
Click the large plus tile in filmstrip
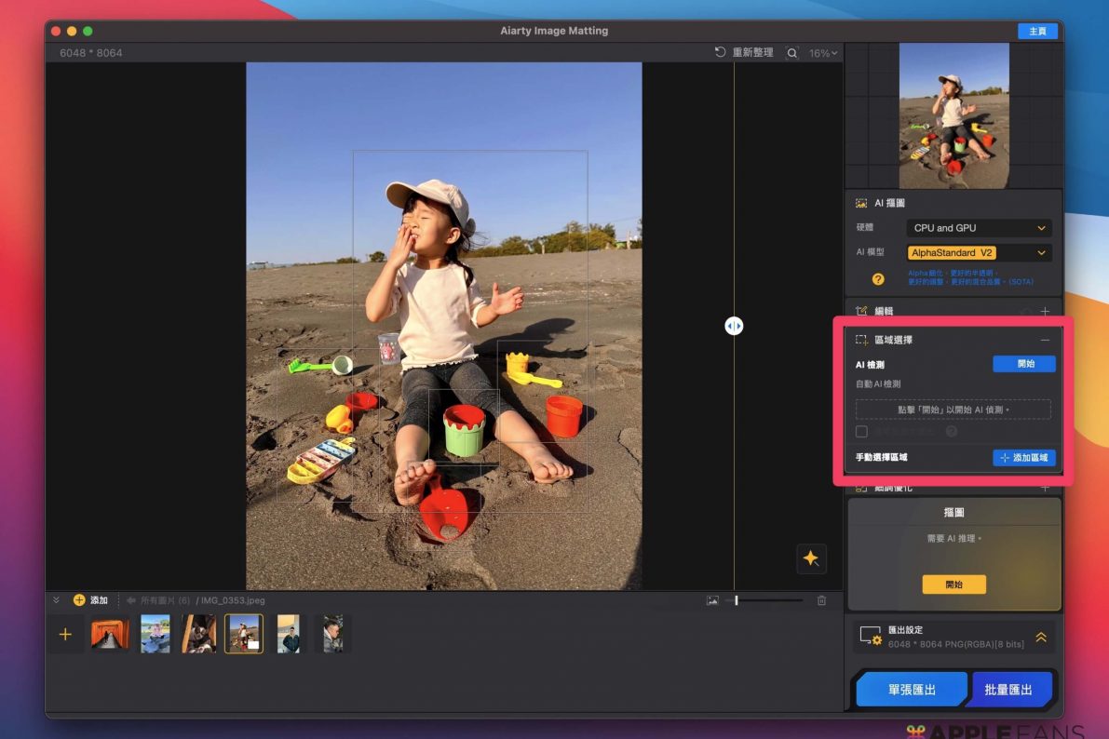[65, 634]
